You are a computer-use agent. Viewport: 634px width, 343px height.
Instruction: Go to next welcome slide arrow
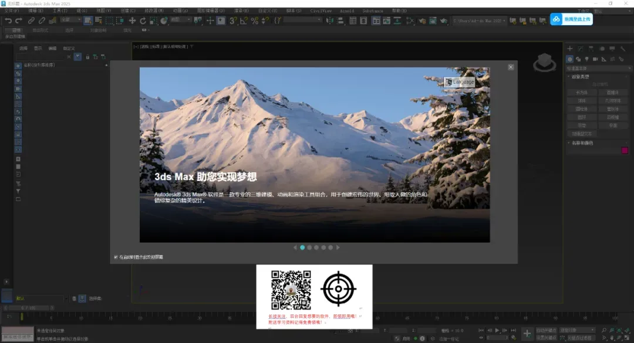pos(338,247)
